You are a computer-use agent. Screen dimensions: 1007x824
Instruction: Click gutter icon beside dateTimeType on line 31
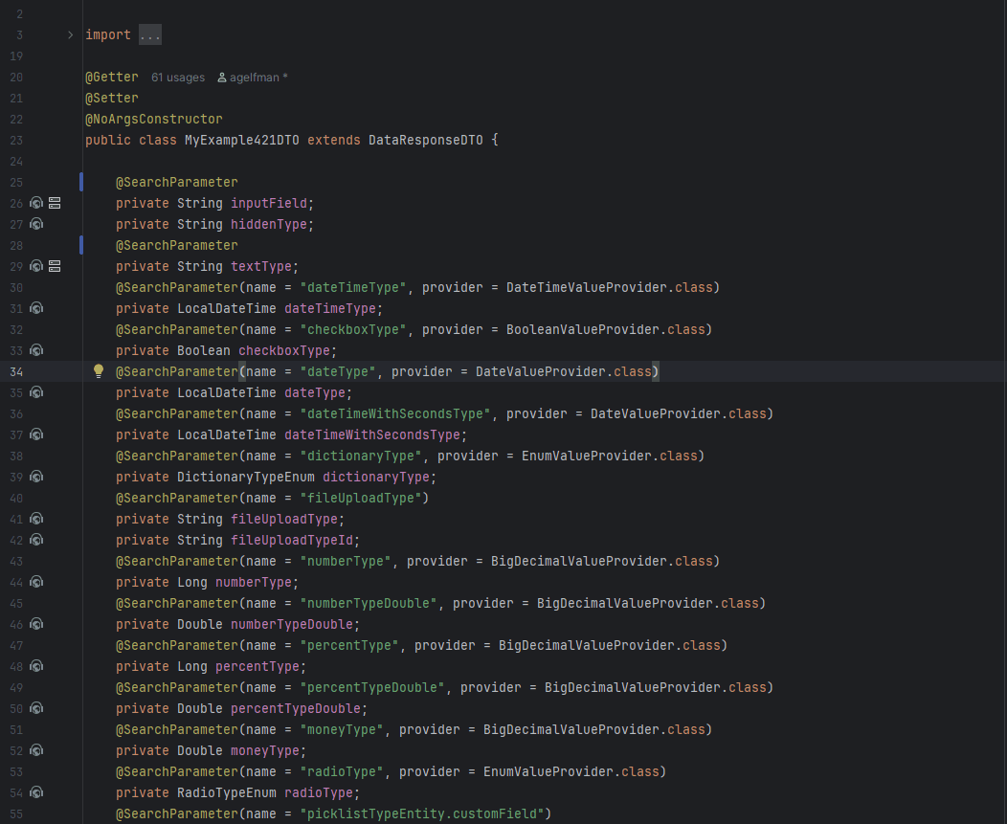pos(36,308)
